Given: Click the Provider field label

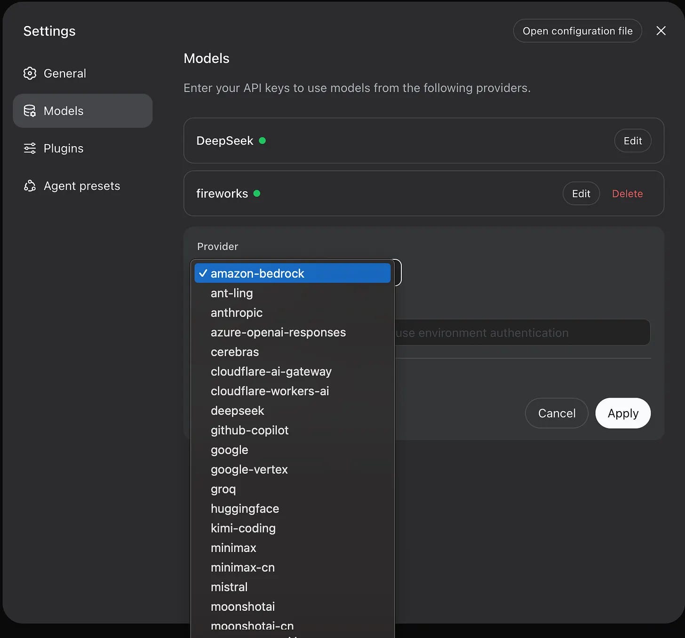Looking at the screenshot, I should click(217, 246).
